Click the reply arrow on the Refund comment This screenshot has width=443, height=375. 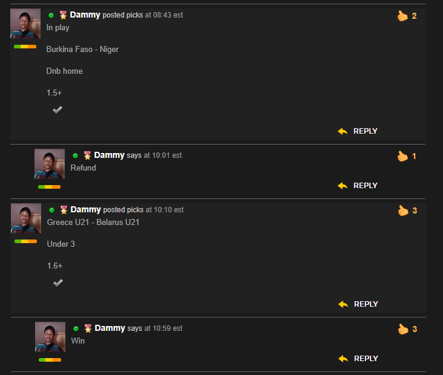pos(343,186)
